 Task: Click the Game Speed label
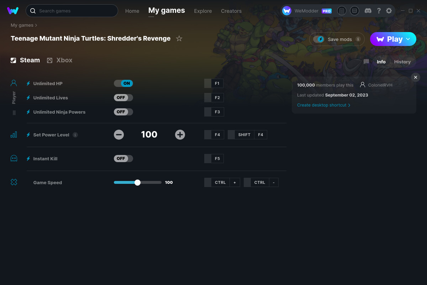[x=48, y=182]
